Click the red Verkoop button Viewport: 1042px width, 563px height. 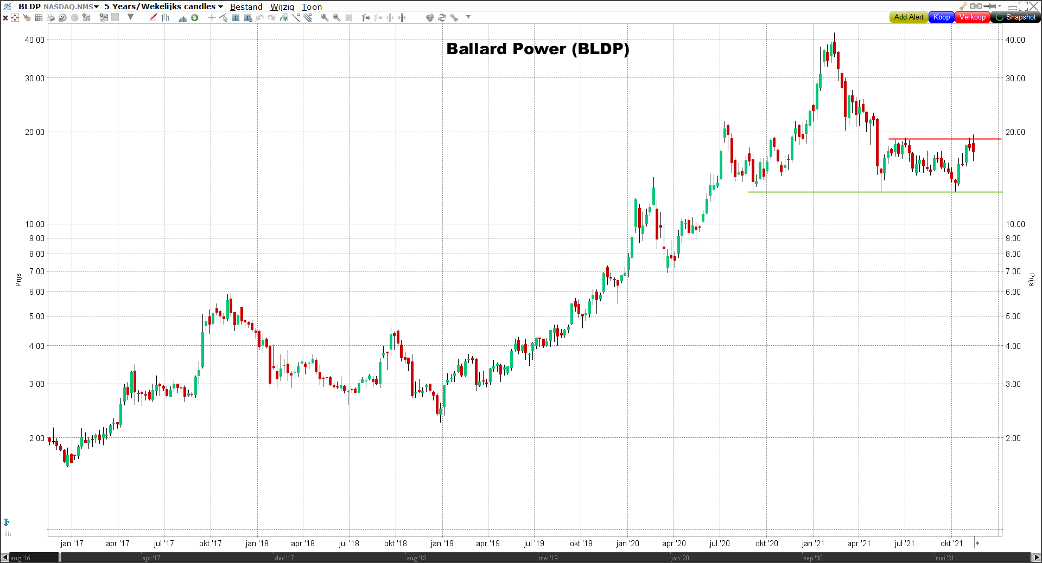click(972, 17)
